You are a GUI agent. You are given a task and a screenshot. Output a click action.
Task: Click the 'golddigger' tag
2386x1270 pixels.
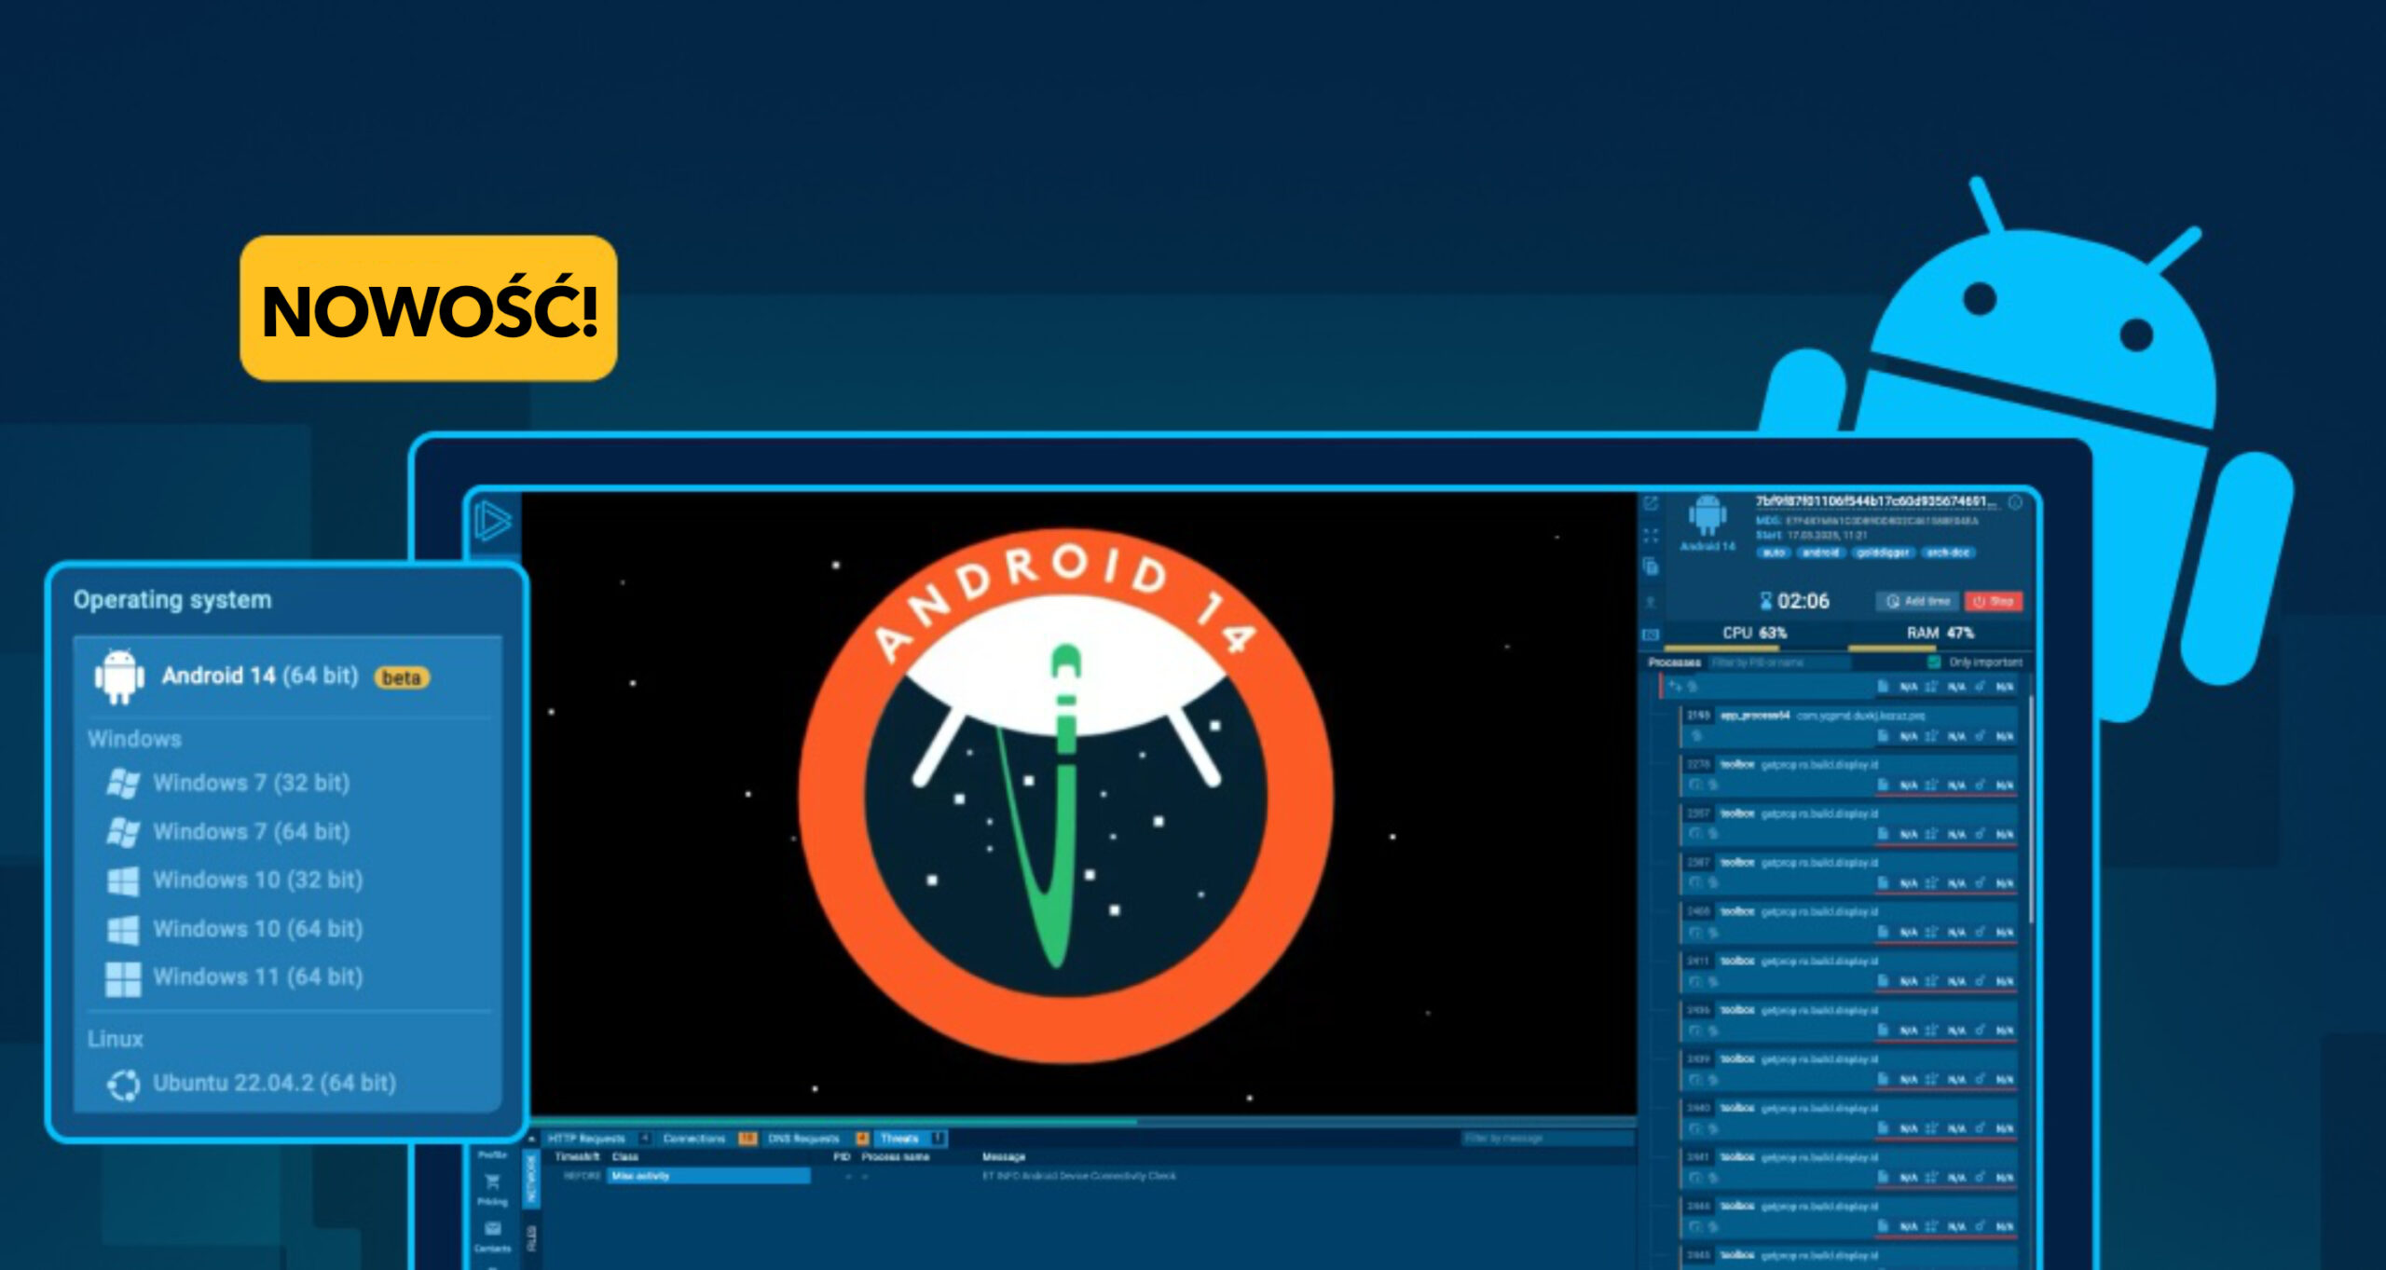click(x=1883, y=553)
